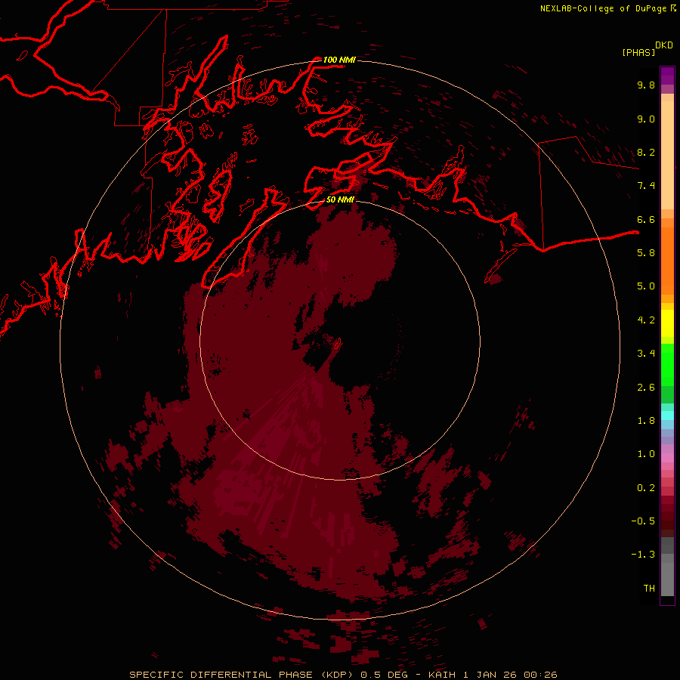Click the 3.4 value on color scale
Screen dimensions: 680x680
click(646, 354)
